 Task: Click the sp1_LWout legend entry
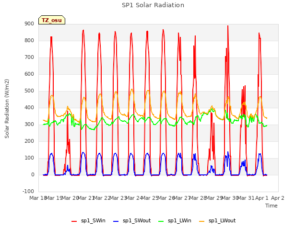pyautogui.click(x=217, y=221)
